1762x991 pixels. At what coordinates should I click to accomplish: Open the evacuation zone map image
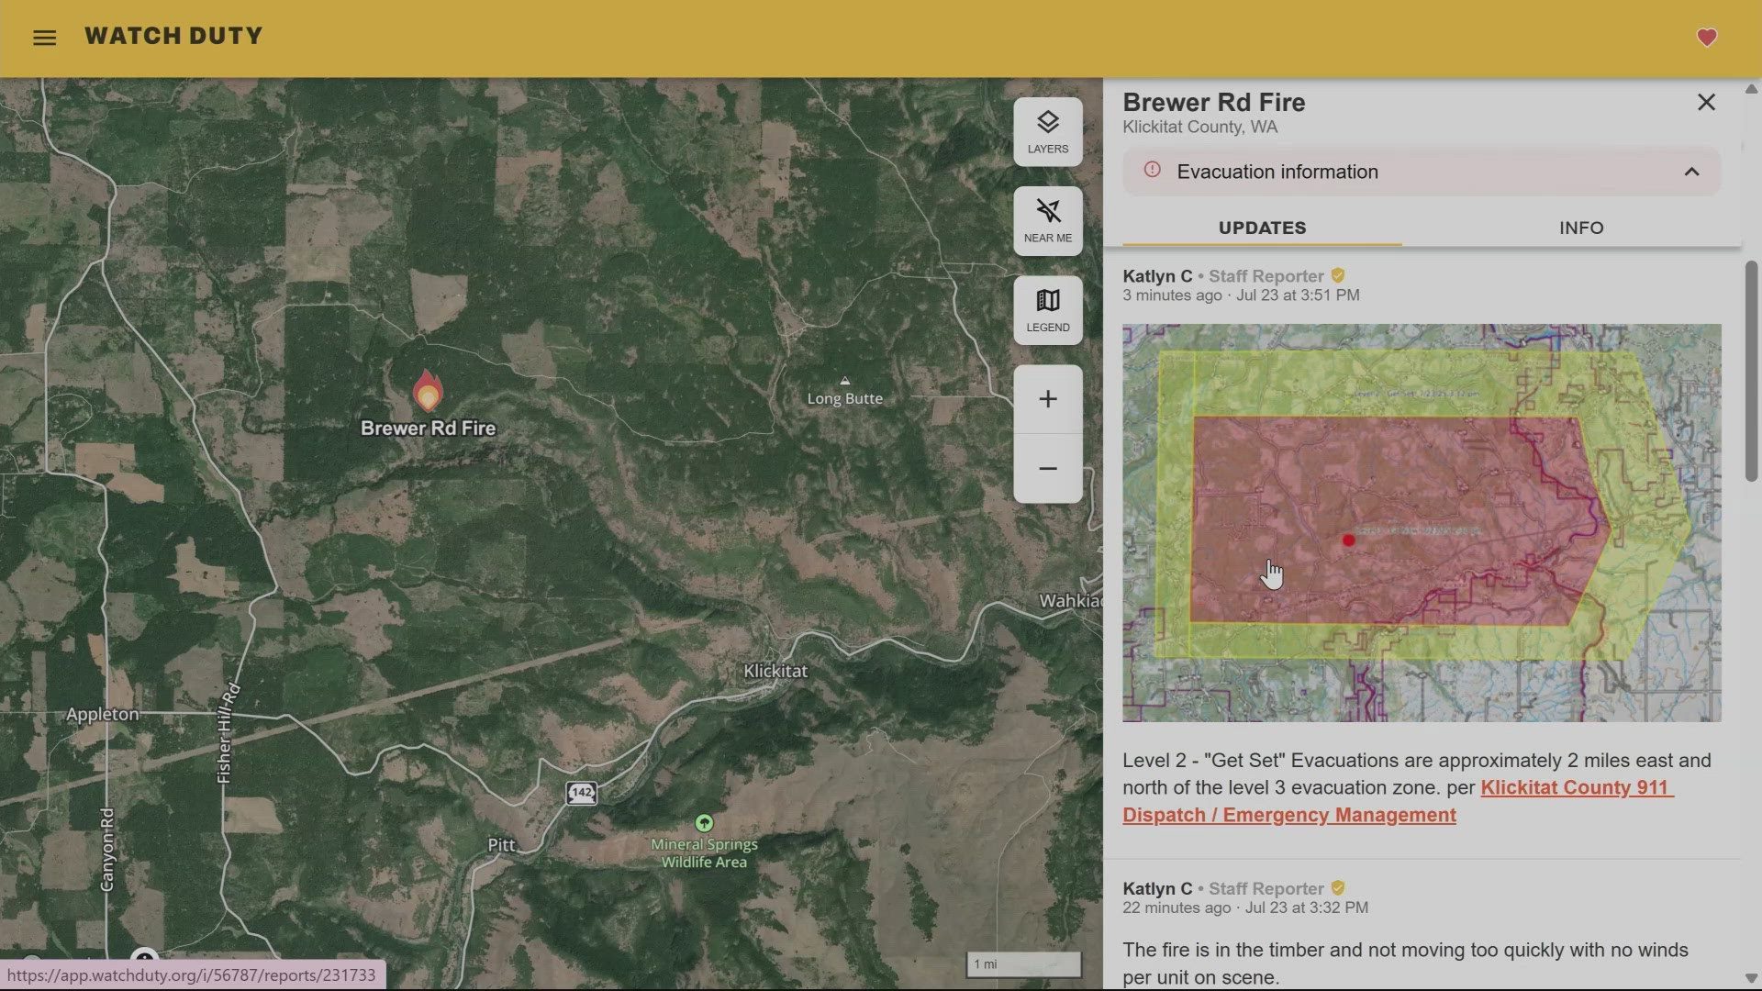pyautogui.click(x=1422, y=522)
